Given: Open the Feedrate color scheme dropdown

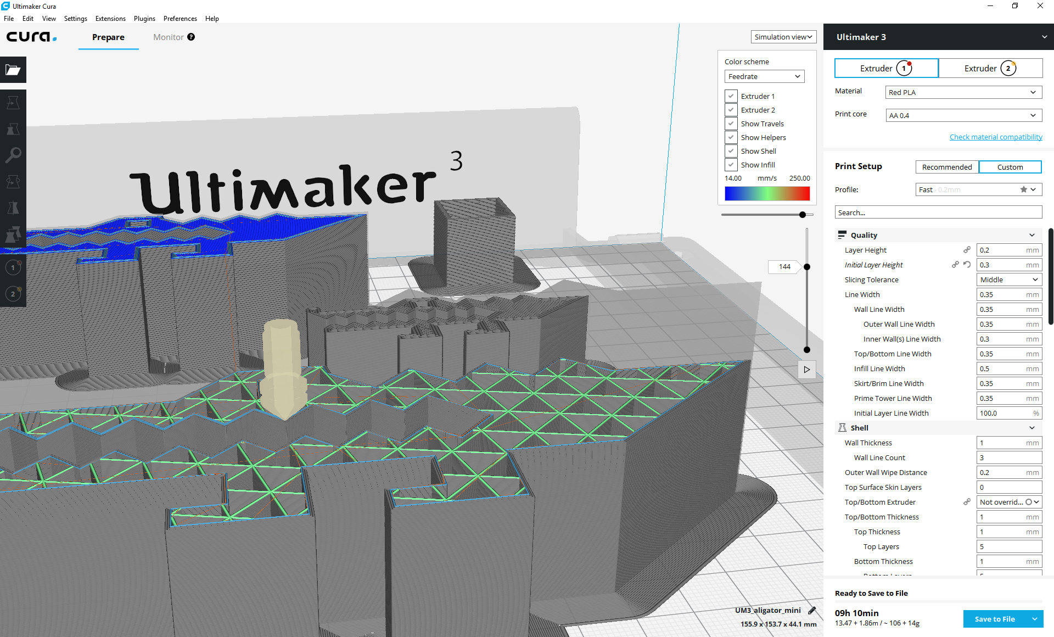Looking at the screenshot, I should (764, 76).
